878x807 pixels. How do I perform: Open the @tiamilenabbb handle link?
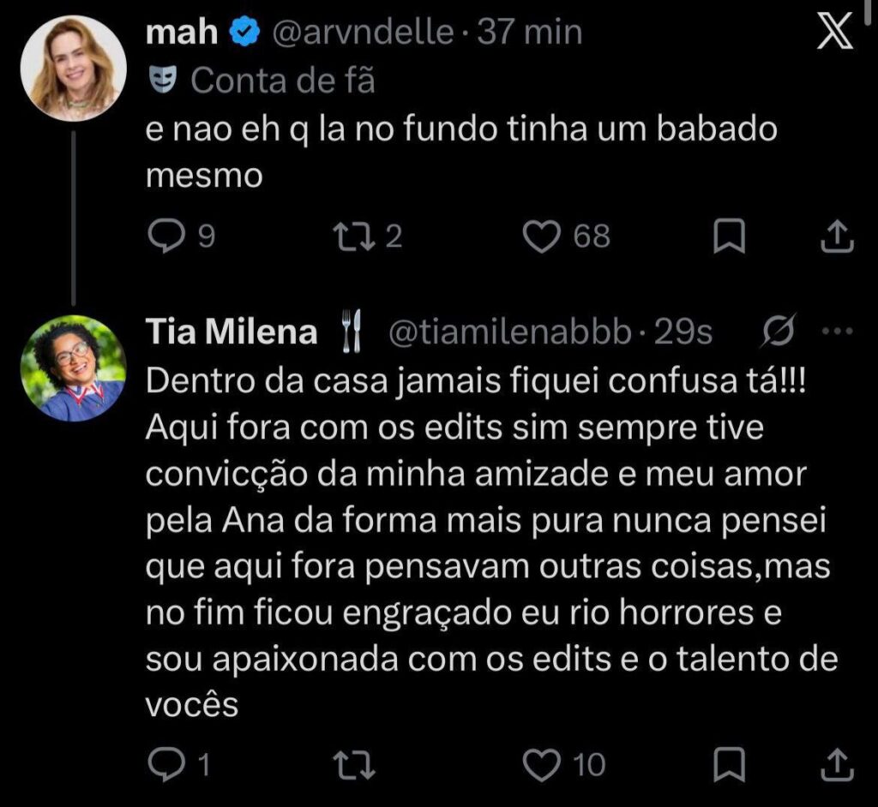coord(509,332)
